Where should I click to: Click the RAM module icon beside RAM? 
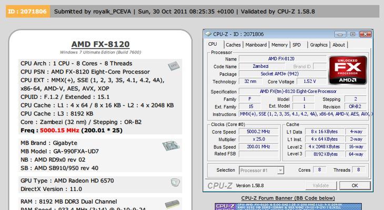click(x=173, y=204)
